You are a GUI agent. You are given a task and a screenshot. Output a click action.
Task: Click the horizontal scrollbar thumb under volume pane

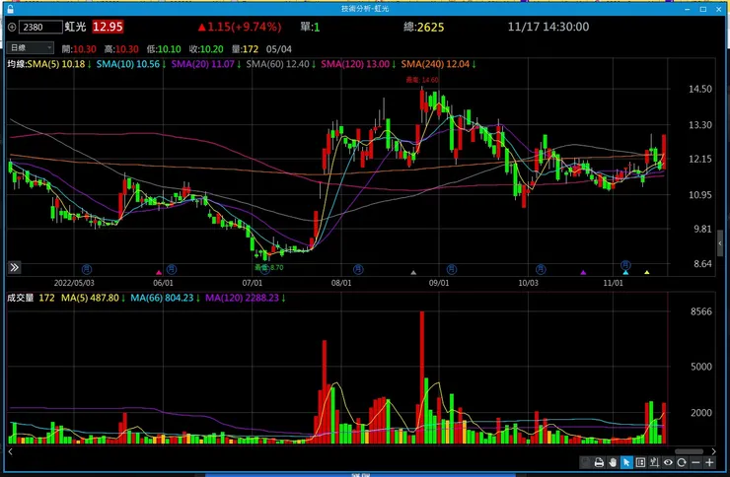pos(689,451)
